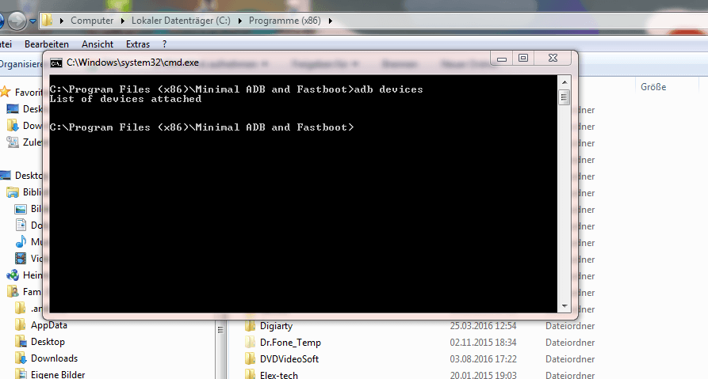
Task: Click inside the command prompt console area
Action: [x=304, y=194]
